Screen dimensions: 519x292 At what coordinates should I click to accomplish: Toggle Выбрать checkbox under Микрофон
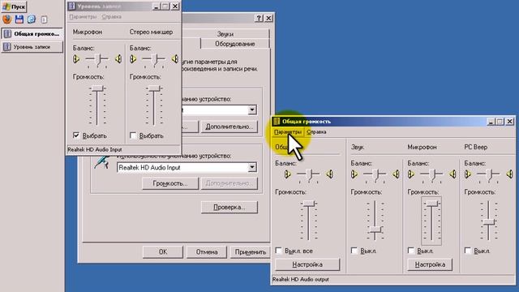[x=76, y=135]
